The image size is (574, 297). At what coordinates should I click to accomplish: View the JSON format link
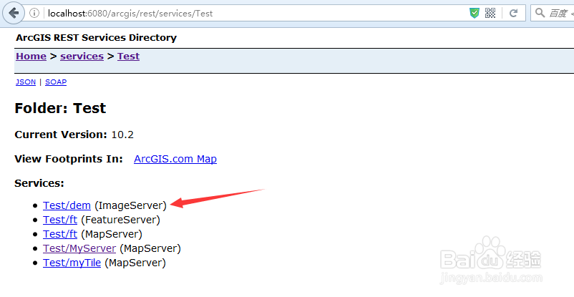[26, 82]
